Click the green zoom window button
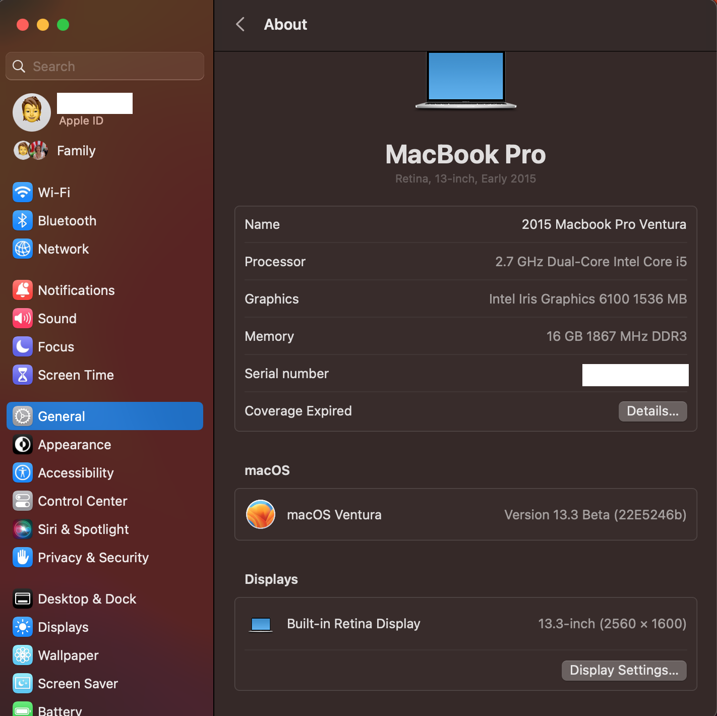This screenshot has height=716, width=717. 63,25
